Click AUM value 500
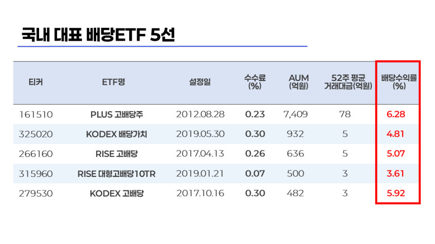Screen dimensions: 435x244 (x=296, y=174)
